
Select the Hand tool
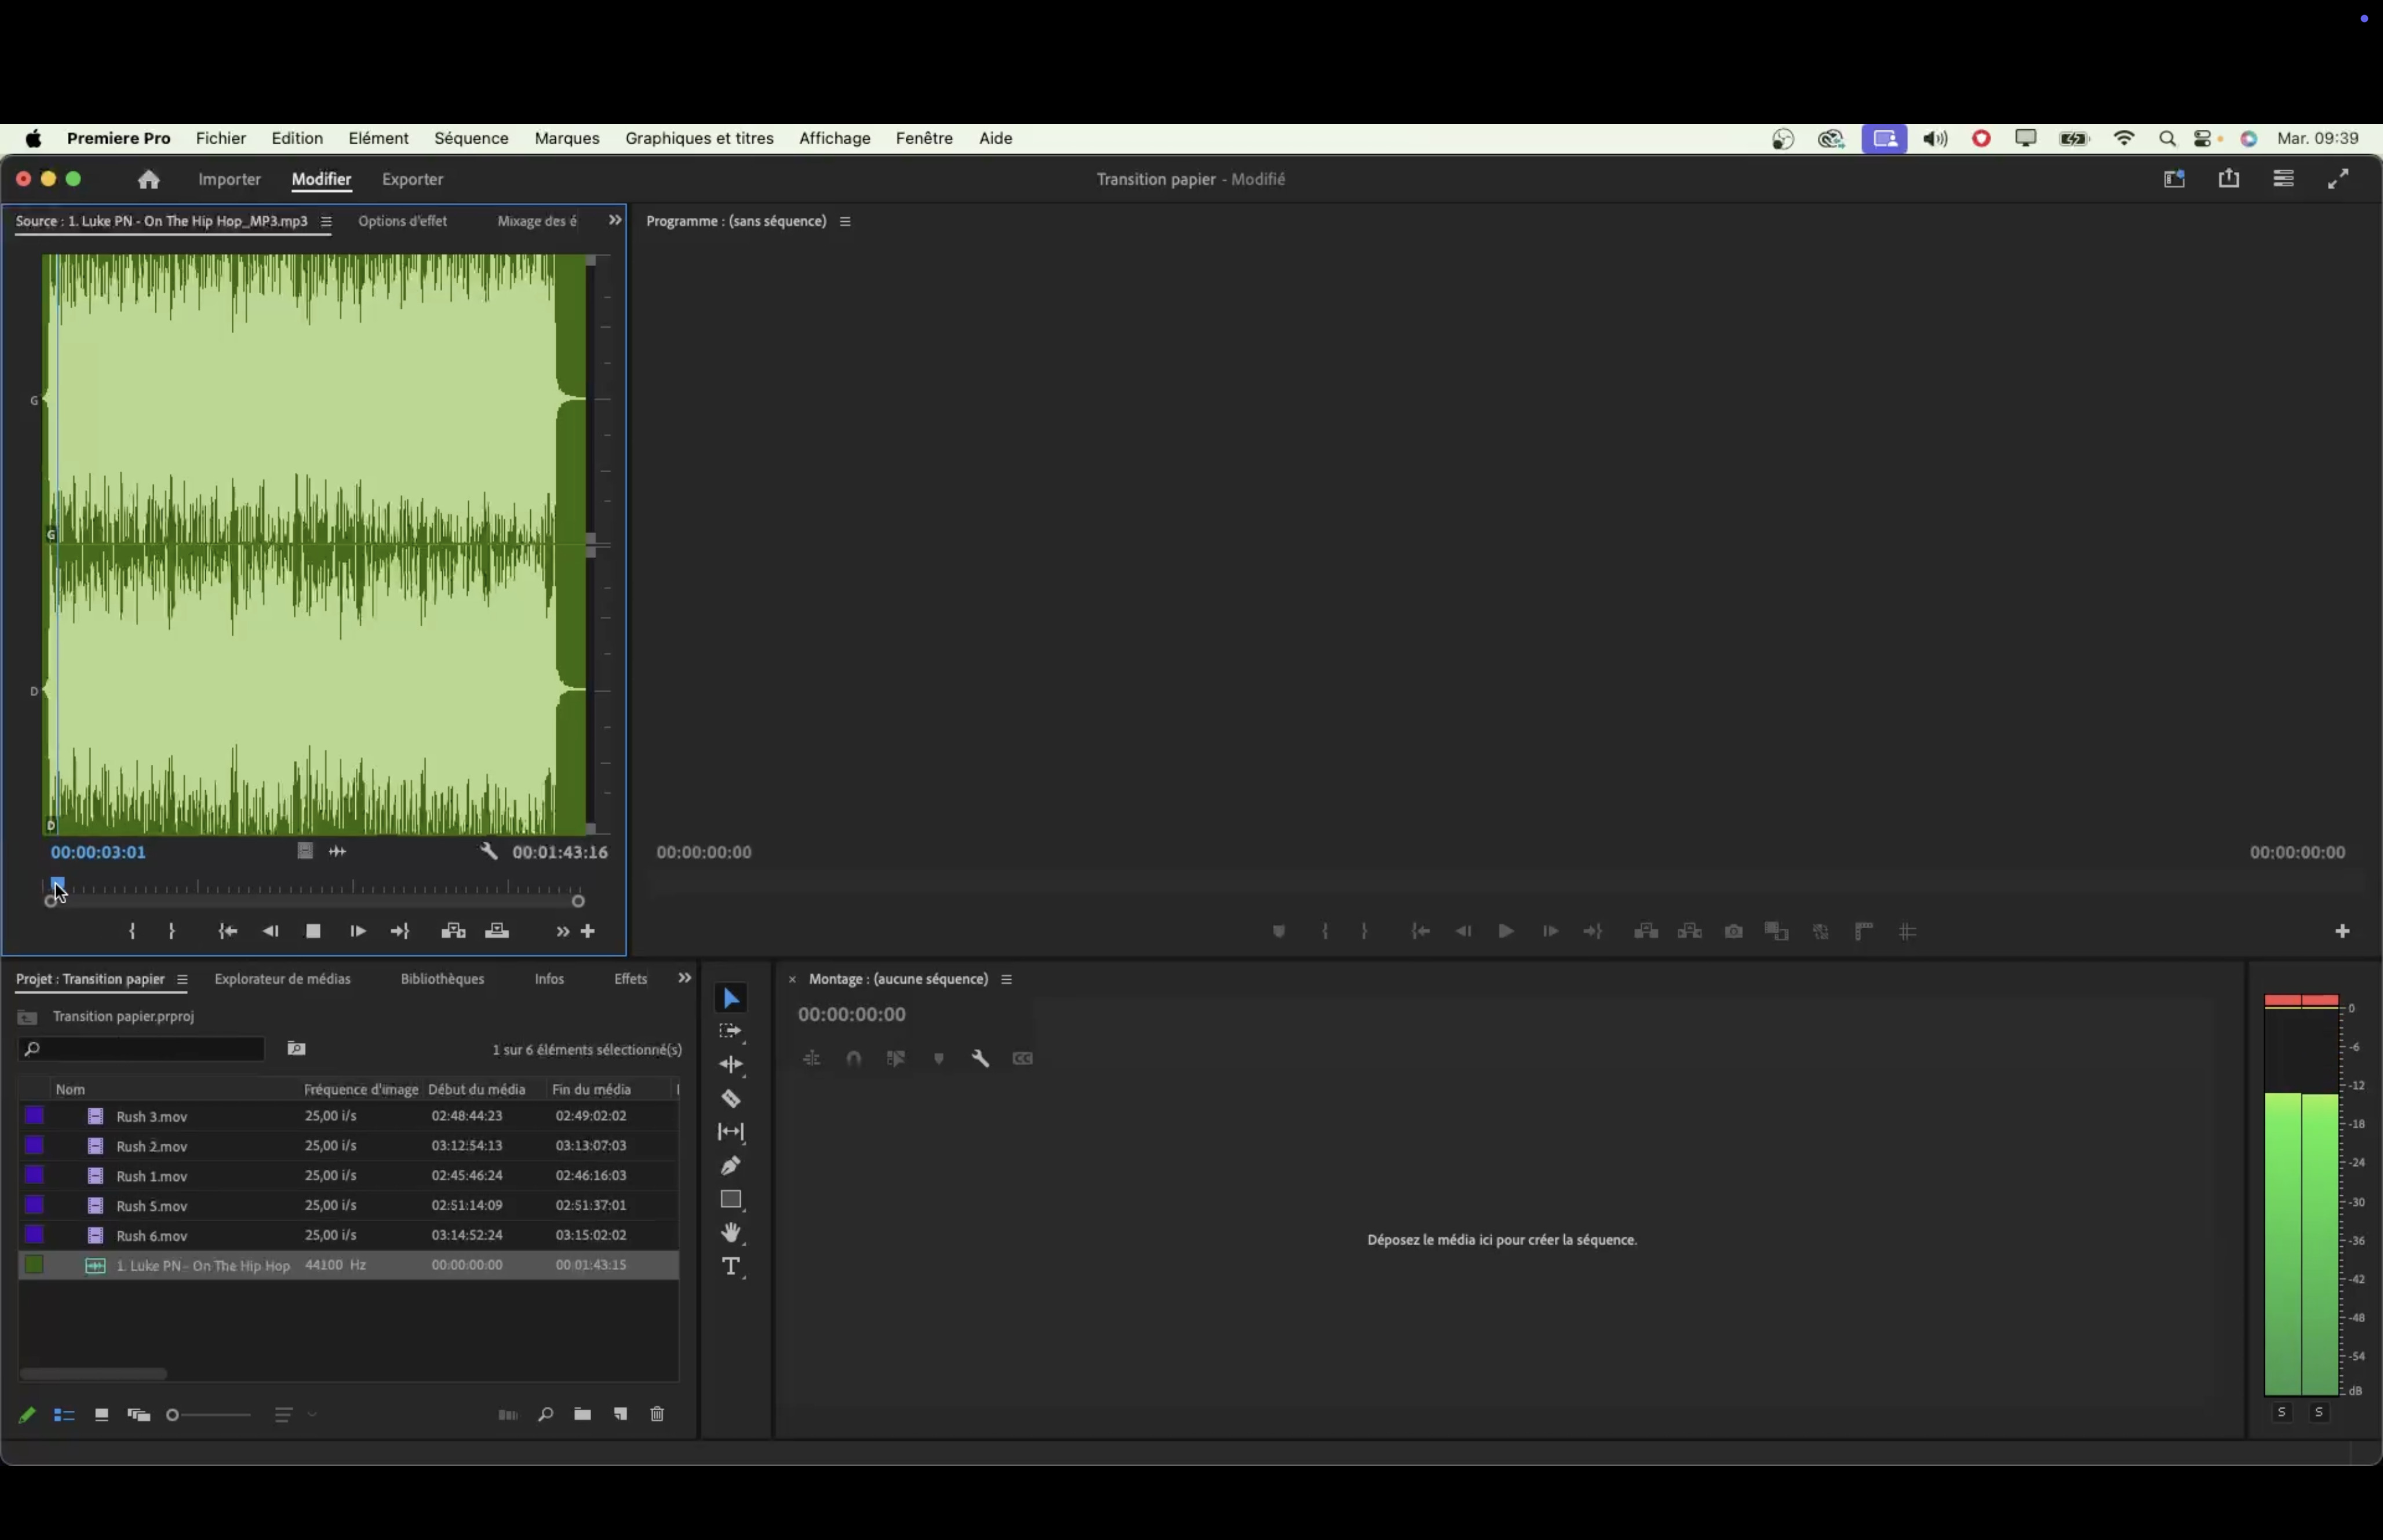(x=731, y=1232)
